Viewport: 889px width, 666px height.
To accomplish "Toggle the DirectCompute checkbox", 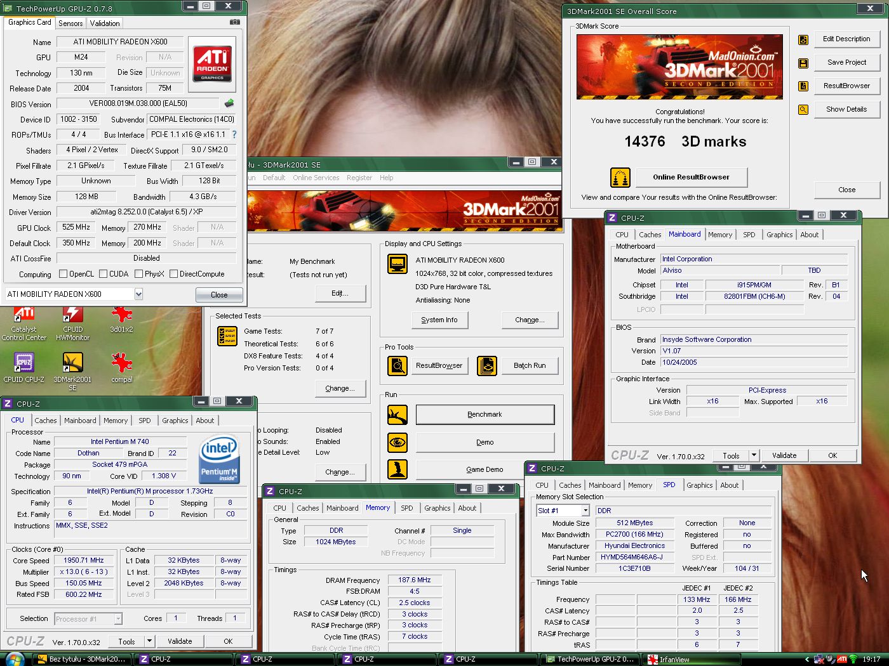I will [173, 274].
